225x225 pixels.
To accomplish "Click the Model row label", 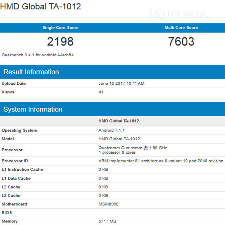I will 8,139.
